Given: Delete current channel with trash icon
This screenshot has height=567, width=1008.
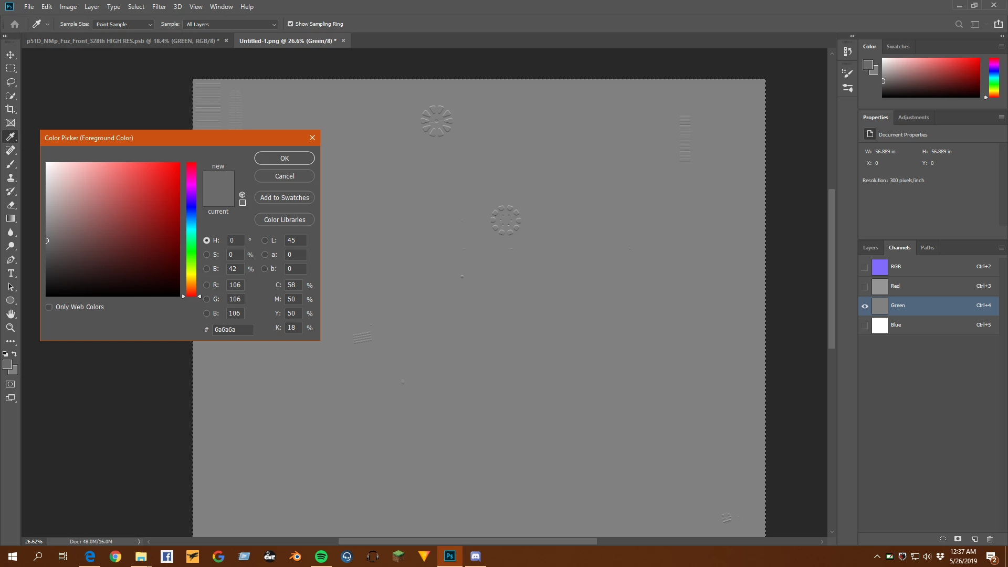Looking at the screenshot, I should coord(990,539).
